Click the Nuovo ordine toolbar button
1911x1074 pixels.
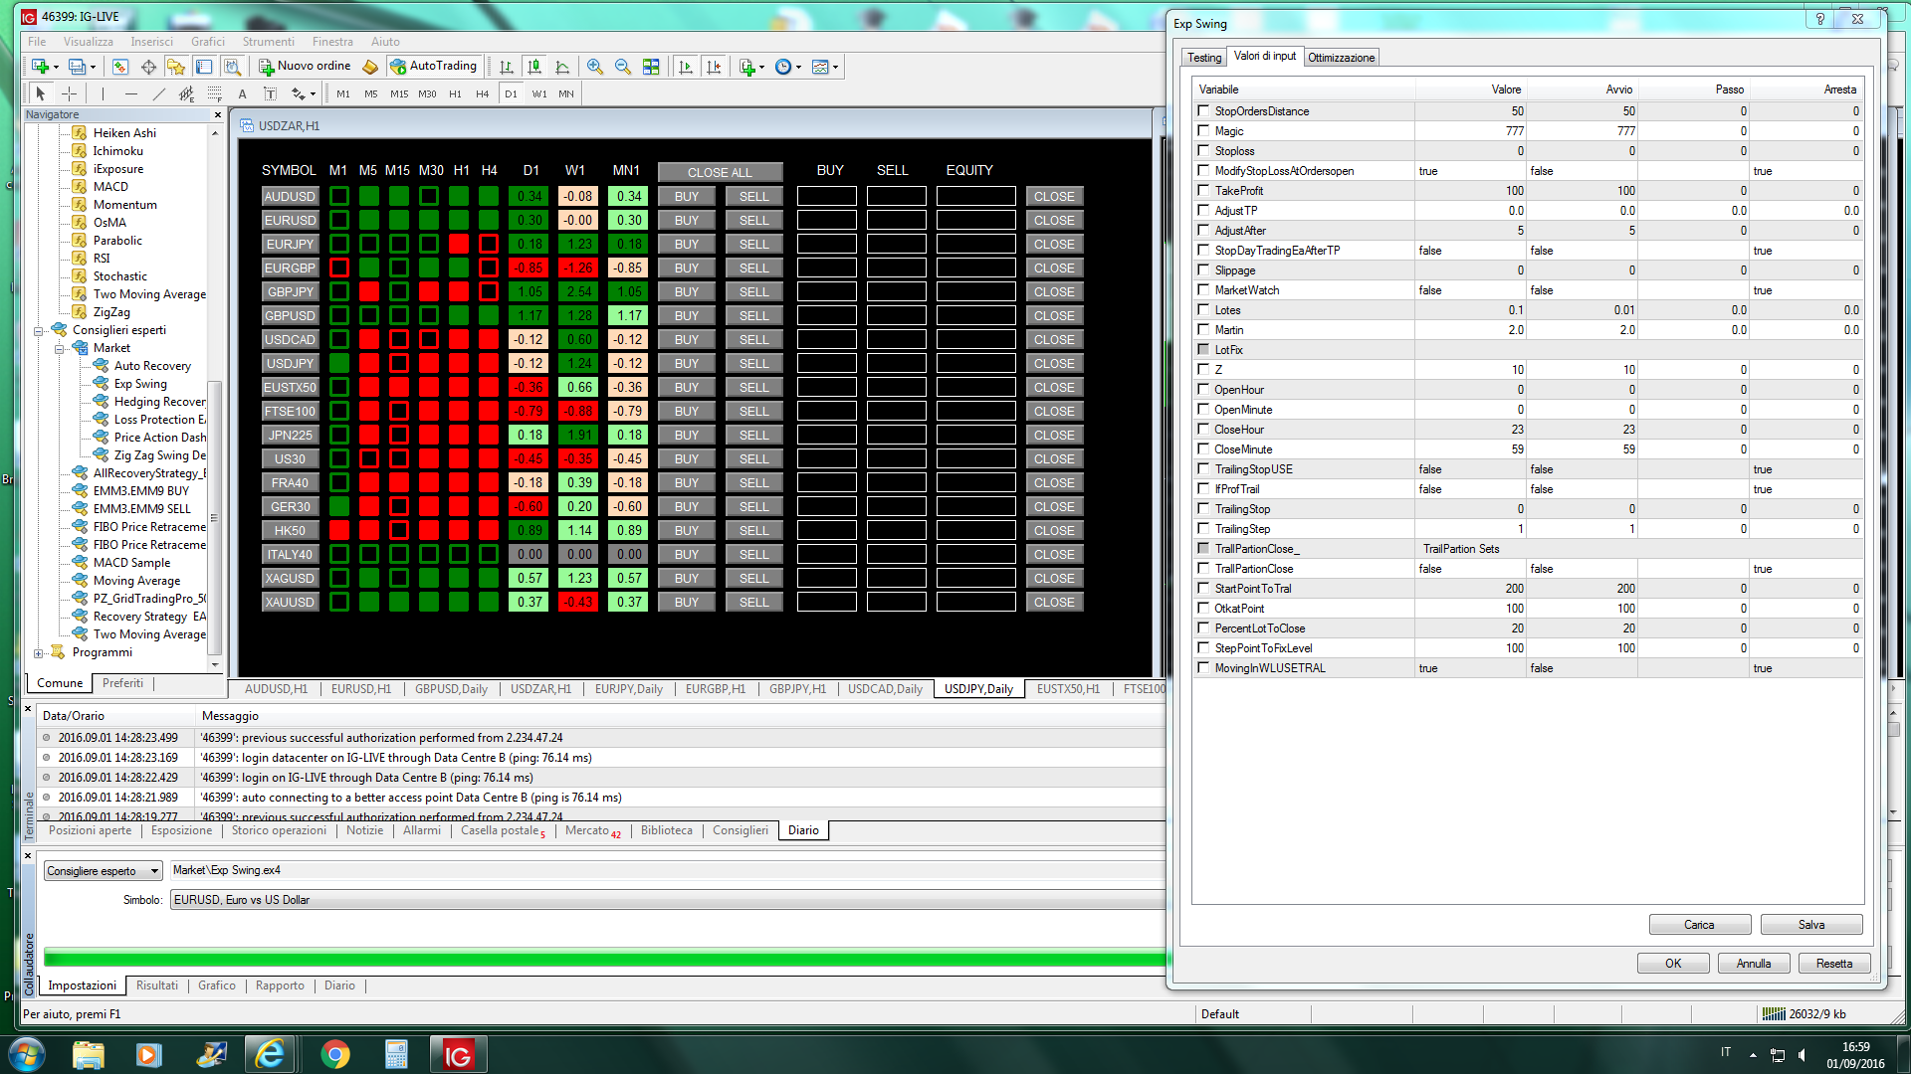[x=305, y=67]
